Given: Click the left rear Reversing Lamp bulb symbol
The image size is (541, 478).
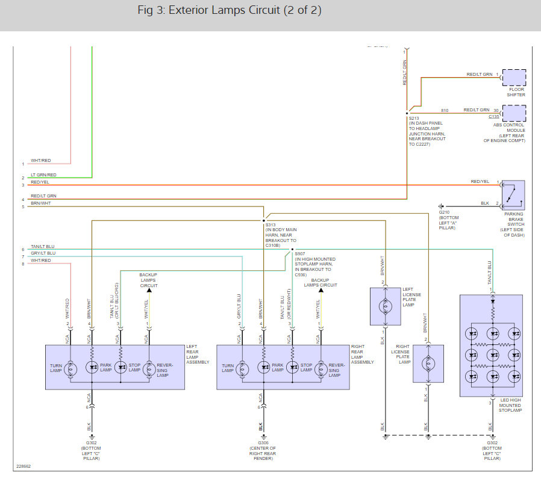Looking at the screenshot, I should click(149, 369).
